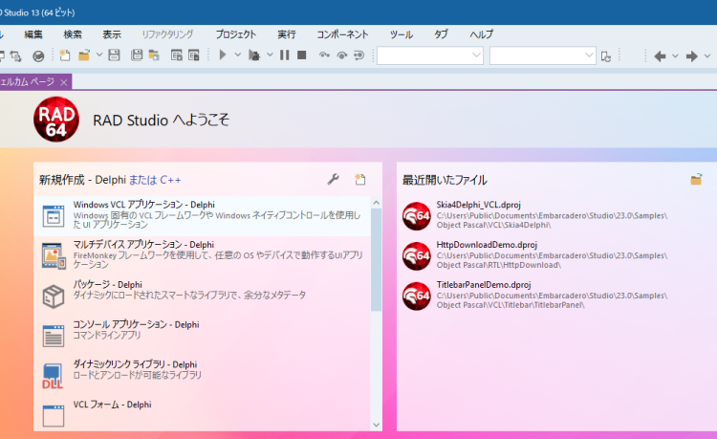The width and height of the screenshot is (717, 439).
Task: Click the Save floppy disk icon
Action: click(x=114, y=55)
